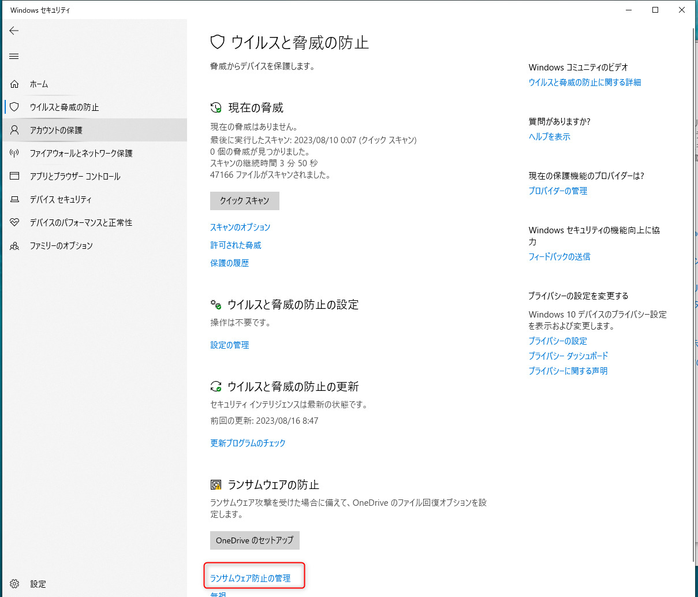
Task: Click the shield icon in the sidebar
Action: [x=14, y=107]
